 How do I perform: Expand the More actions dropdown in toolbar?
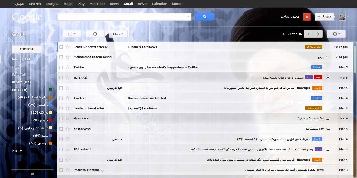[x=118, y=34]
